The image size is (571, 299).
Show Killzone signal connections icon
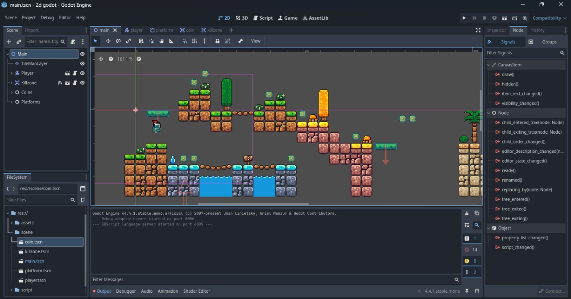tap(60, 83)
